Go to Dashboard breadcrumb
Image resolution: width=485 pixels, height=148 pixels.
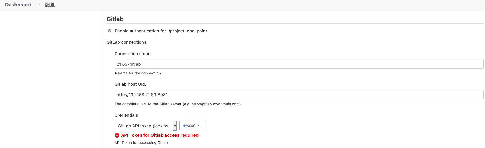coord(18,5)
